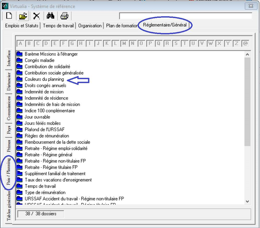Image resolution: width=260 pixels, height=228 pixels.
Task: Click the binoculars Search icon
Action: click(x=50, y=16)
